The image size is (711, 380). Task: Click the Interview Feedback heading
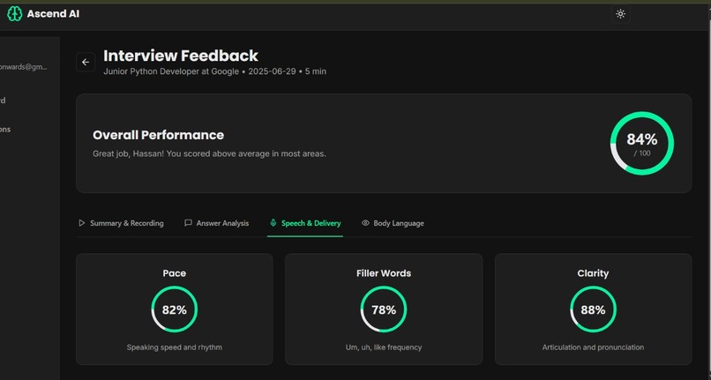coord(181,56)
